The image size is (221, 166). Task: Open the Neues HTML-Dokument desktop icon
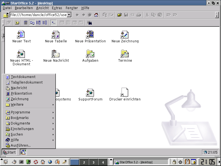(22, 58)
